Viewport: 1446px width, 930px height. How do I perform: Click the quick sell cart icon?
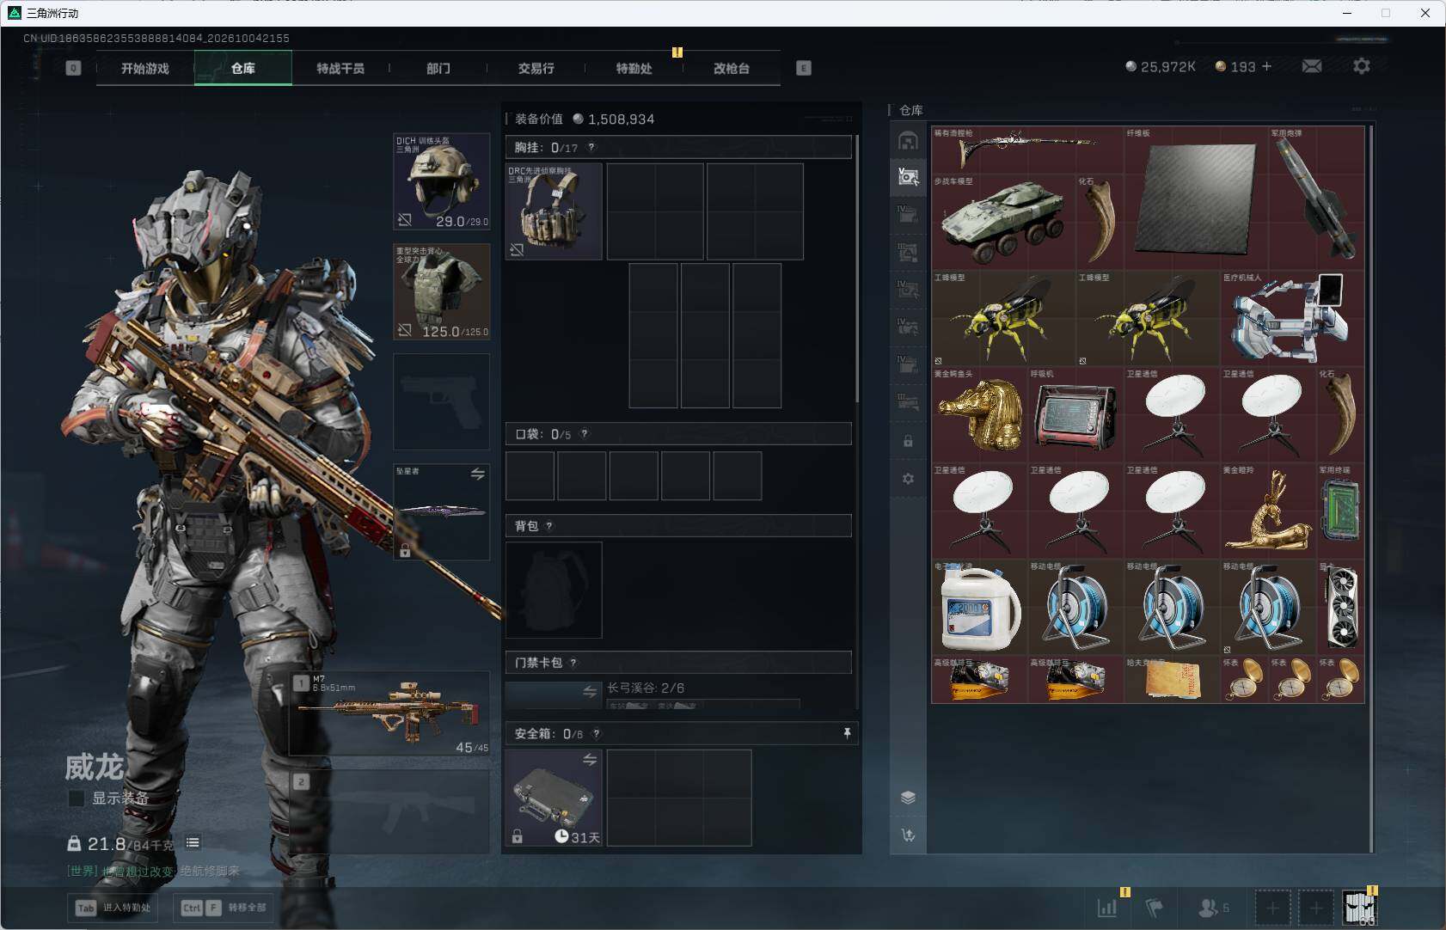[908, 835]
